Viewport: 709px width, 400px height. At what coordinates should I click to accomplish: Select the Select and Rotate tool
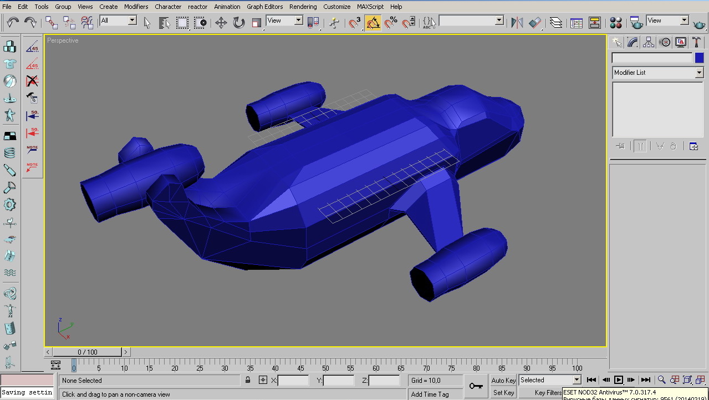pos(239,22)
